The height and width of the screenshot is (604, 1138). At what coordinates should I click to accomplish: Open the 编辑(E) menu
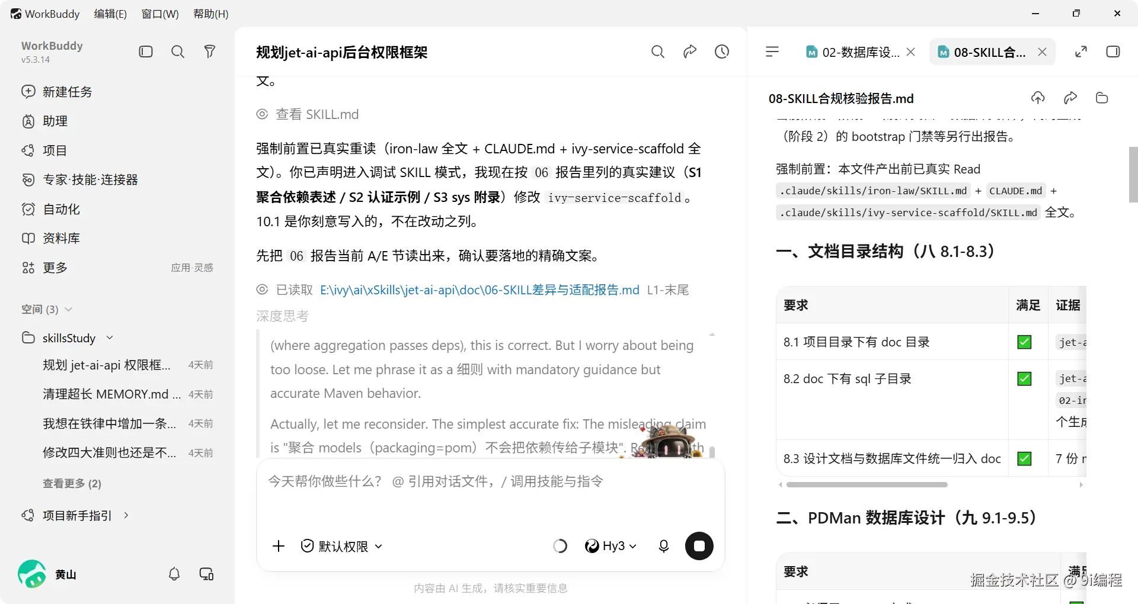110,14
